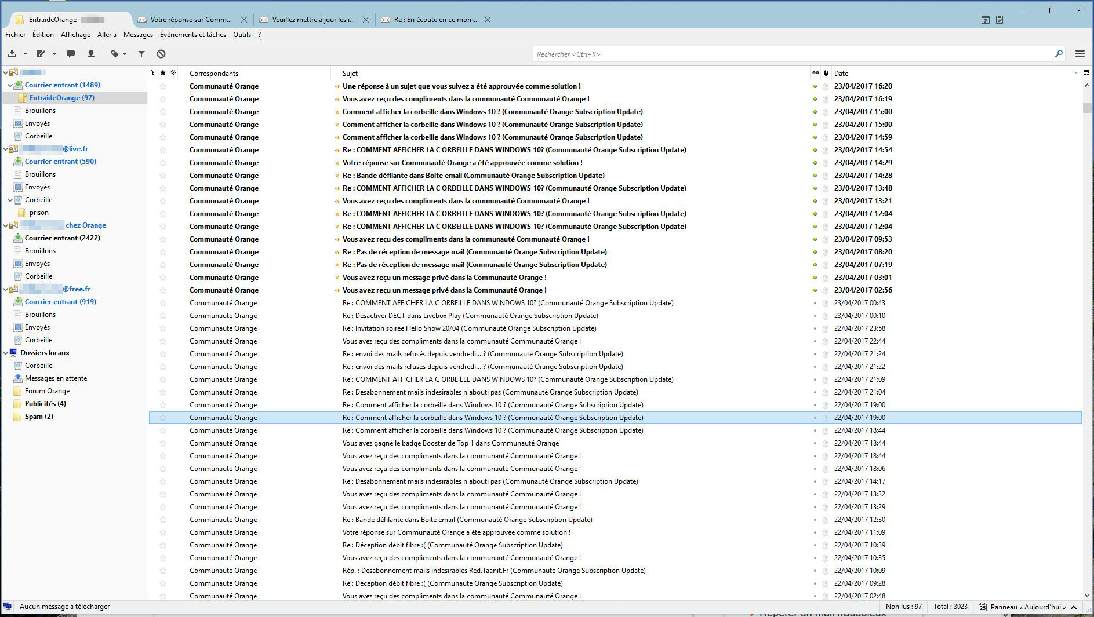Toggle read status of the 23/04/2017 16:20 message
The image size is (1094, 617).
point(815,86)
